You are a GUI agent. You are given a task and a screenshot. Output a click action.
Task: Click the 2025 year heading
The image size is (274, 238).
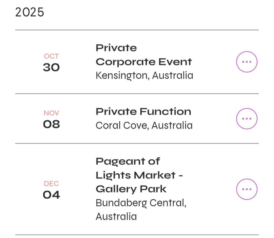[29, 12]
